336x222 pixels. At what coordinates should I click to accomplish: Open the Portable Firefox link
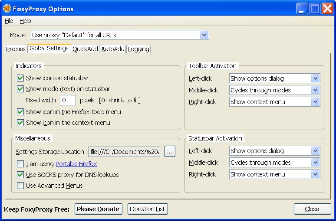(76, 164)
